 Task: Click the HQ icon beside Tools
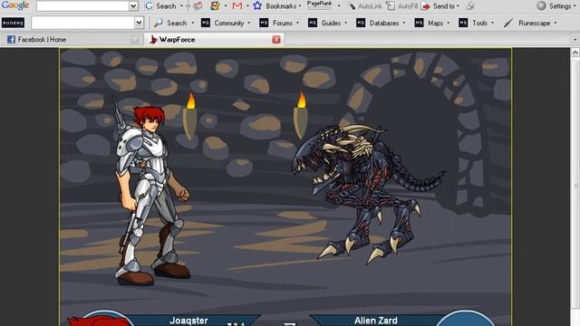(463, 23)
